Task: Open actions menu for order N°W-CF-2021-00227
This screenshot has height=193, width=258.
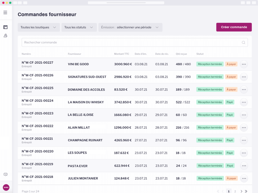Action: pyautogui.click(x=244, y=64)
